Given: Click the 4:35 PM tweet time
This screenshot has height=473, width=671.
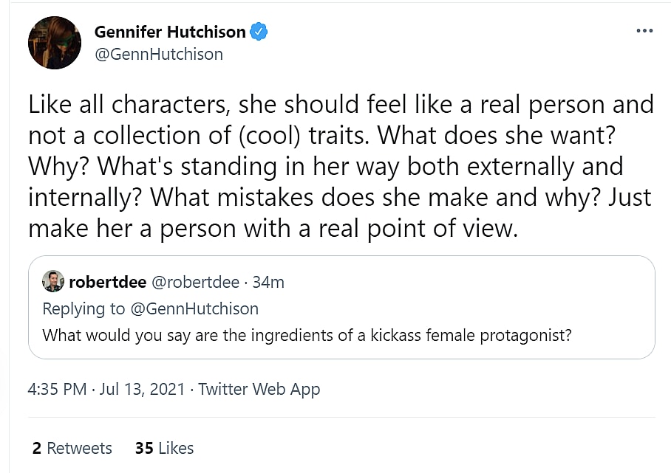Looking at the screenshot, I should coord(57,389).
